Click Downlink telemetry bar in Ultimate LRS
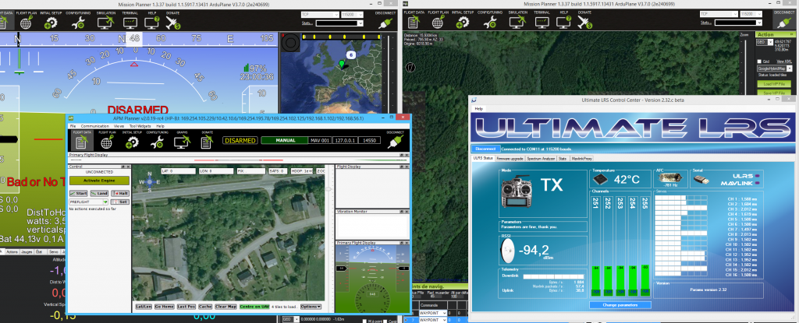 point(553,276)
